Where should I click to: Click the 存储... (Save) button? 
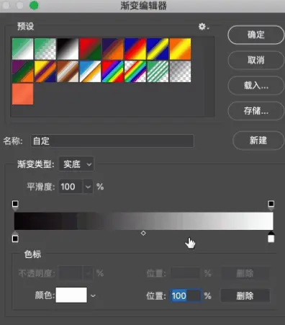pyautogui.click(x=256, y=111)
